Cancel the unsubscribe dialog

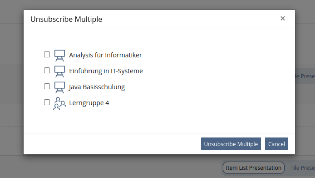point(276,144)
